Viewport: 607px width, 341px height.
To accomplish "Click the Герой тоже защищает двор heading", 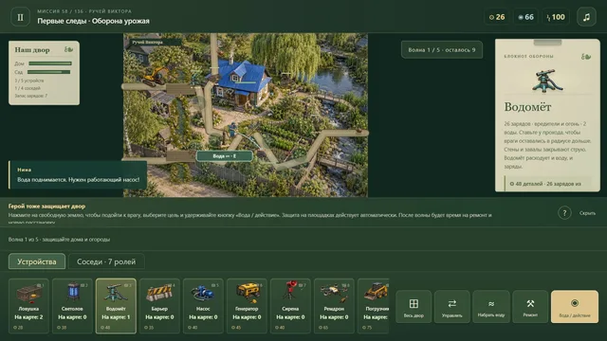I will [46, 206].
